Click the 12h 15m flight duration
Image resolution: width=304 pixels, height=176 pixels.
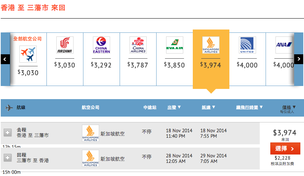point(12,146)
